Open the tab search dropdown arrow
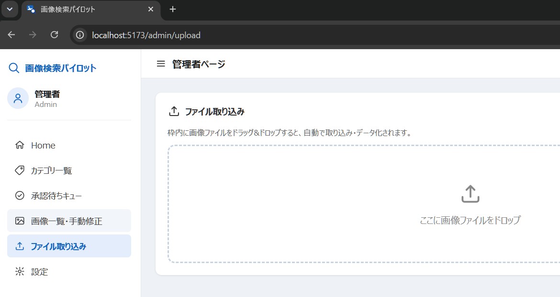Image resolution: width=560 pixels, height=297 pixels. [10, 9]
